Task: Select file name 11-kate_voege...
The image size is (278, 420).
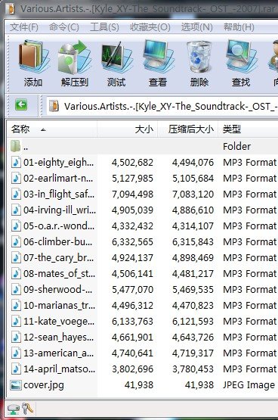Action: click(59, 321)
